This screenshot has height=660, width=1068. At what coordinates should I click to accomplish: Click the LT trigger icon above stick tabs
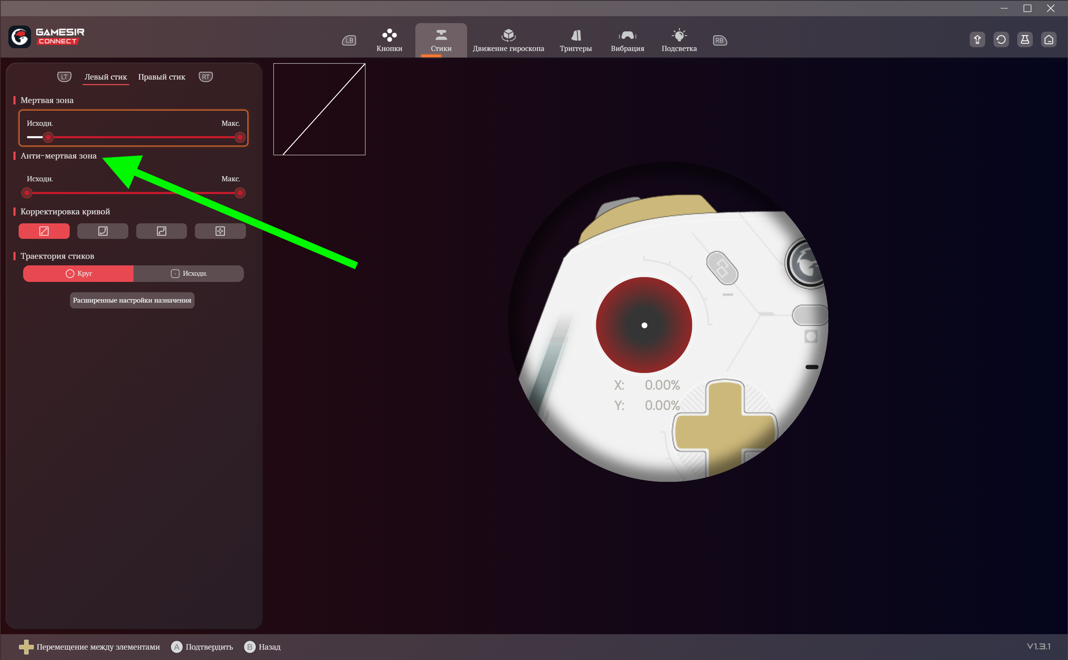click(64, 77)
